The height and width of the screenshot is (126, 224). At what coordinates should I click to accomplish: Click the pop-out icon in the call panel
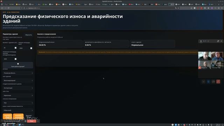(x=218, y=41)
